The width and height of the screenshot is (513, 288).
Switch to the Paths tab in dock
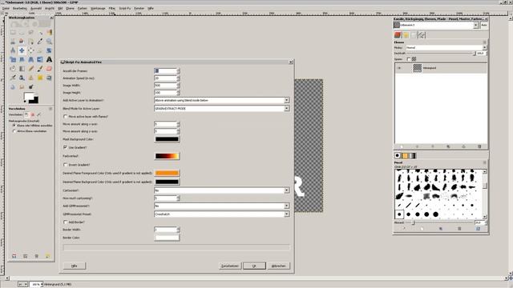click(x=422, y=35)
